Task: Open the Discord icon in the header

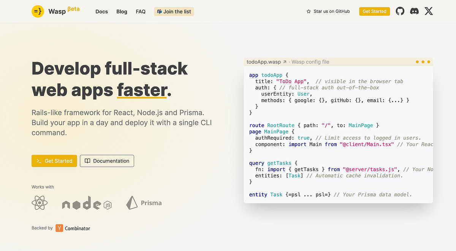Action: [x=414, y=11]
